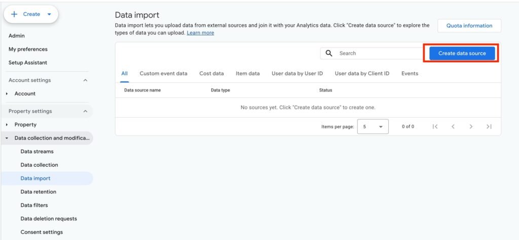This screenshot has width=519, height=240.
Task: Switch to the Custom event data tab
Action: coord(163,73)
